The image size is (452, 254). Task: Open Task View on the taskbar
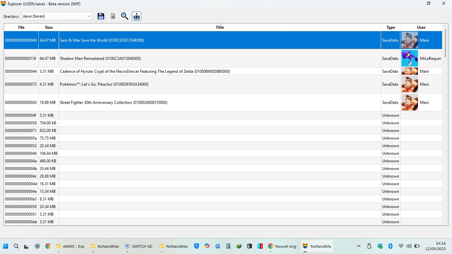(x=26, y=246)
